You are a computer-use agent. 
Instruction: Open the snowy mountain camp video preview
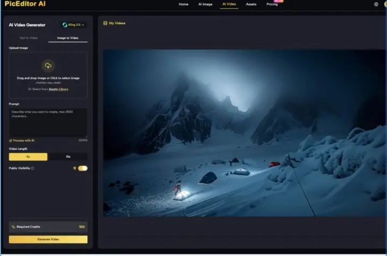pyautogui.click(x=245, y=133)
